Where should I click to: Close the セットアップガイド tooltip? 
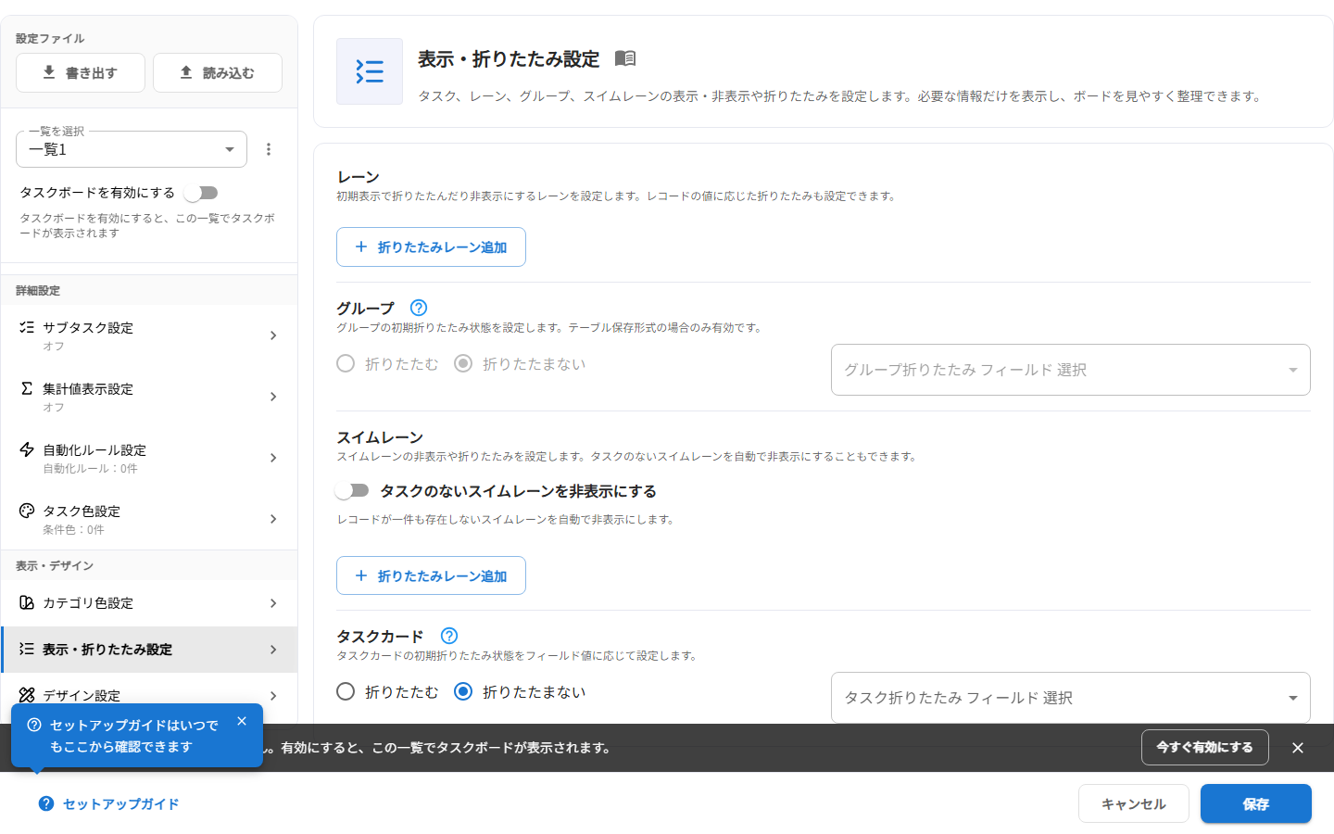click(x=242, y=721)
